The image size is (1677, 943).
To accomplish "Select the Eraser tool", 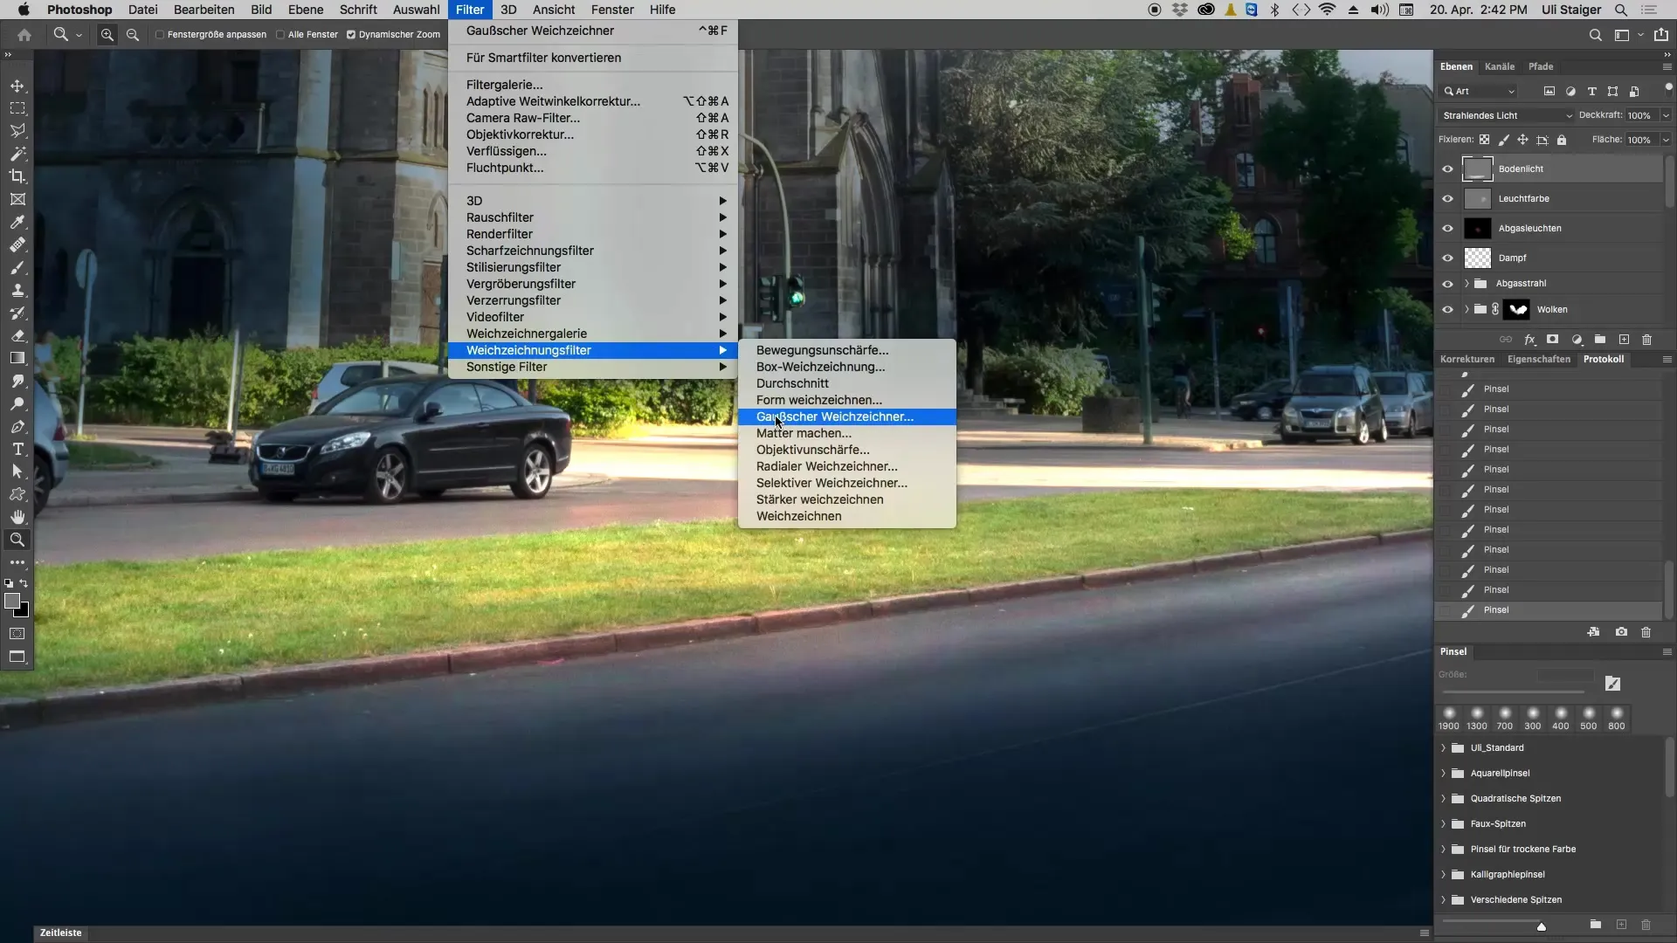I will [x=17, y=336].
